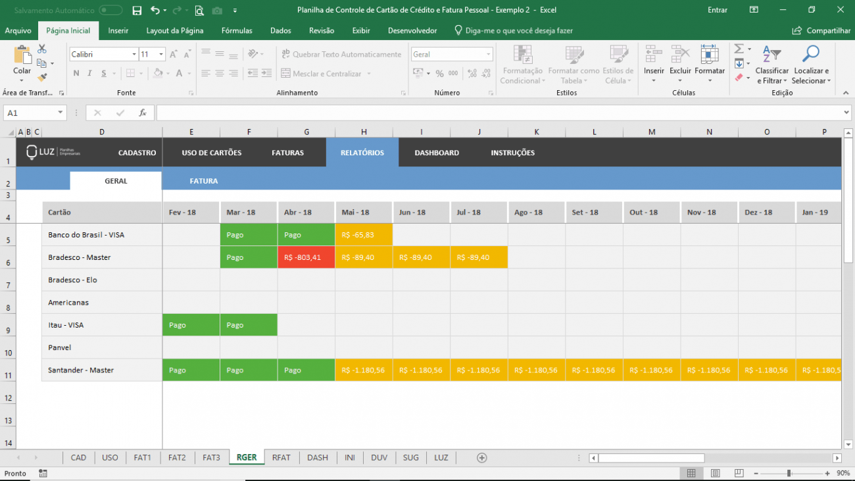Open Formatar como Tabela dropdown
Viewport: 855px width, 481px height.
click(574, 65)
